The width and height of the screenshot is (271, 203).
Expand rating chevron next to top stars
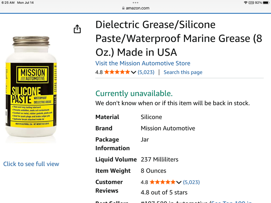point(133,72)
